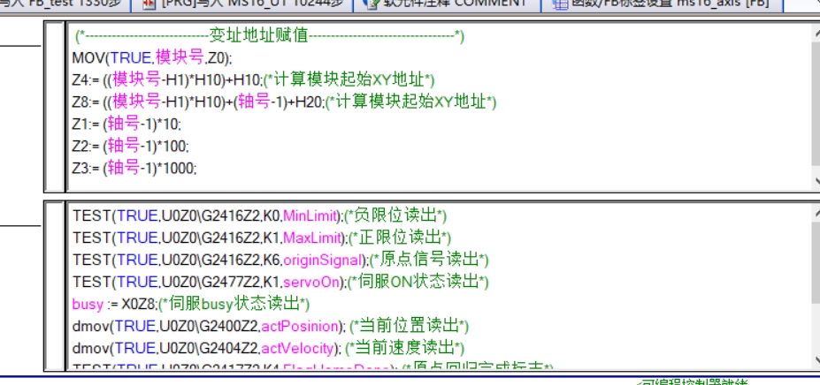Switch to the FB_test 1330步 tab
This screenshot has width=820, height=385.
[x=62, y=4]
